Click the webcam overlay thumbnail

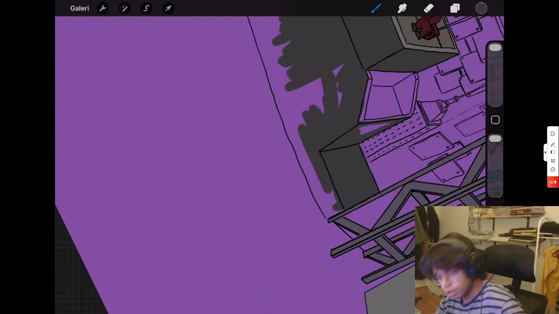coord(487,260)
